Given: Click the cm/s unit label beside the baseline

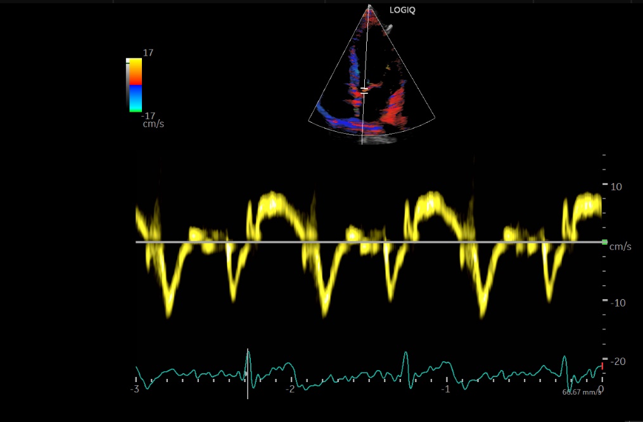Looking at the screenshot, I should point(620,246).
